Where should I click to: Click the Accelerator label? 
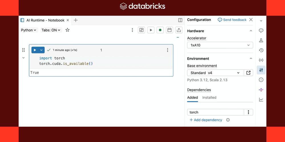tap(197, 38)
